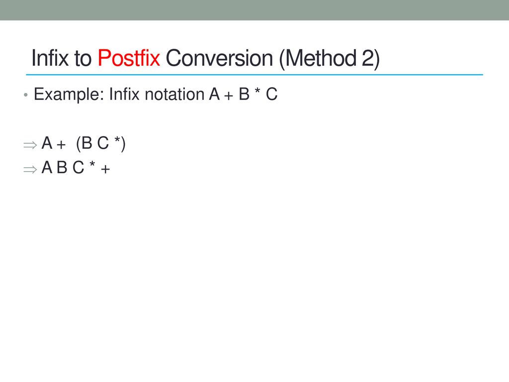Image resolution: width=509 pixels, height=382 pixels.
Task: Click the first implication arrow symbol
Action: [30, 145]
